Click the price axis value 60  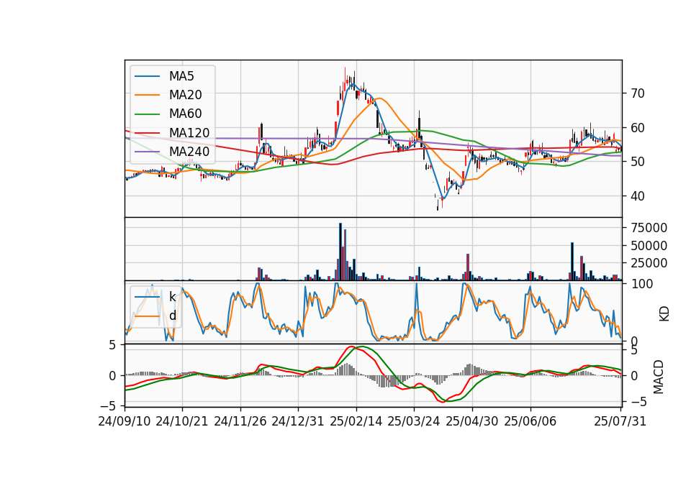[638, 128]
